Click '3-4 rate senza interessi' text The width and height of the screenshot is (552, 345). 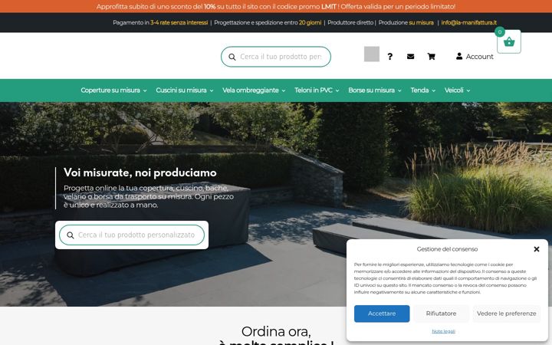(x=179, y=22)
